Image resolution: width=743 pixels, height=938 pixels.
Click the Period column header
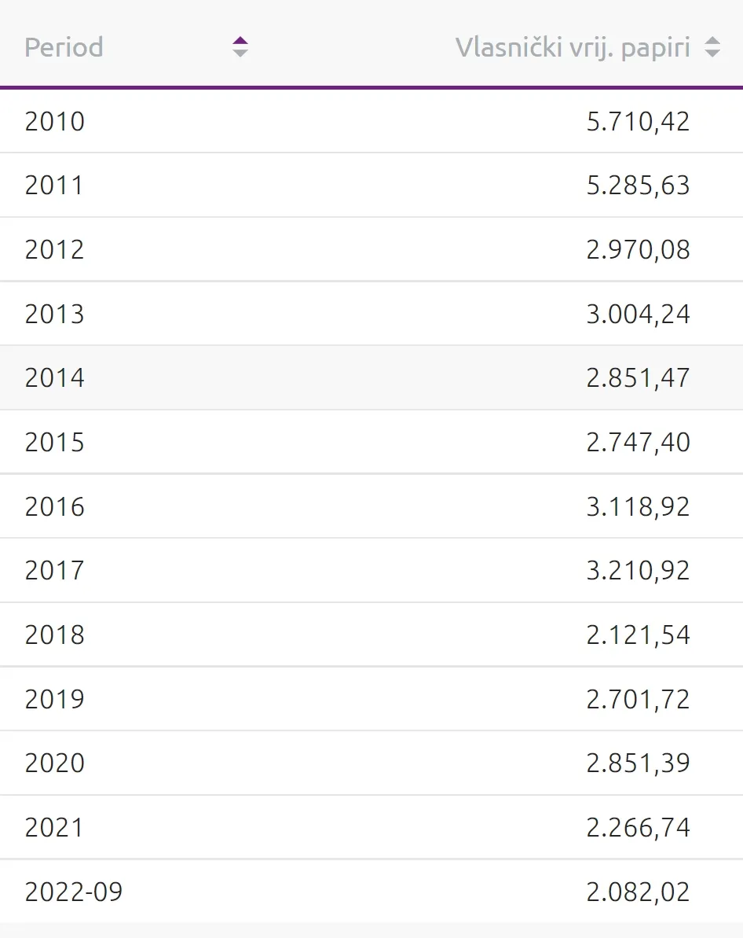click(64, 46)
